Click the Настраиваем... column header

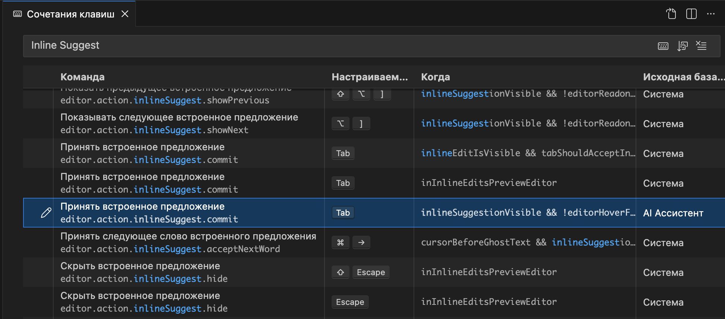click(370, 77)
